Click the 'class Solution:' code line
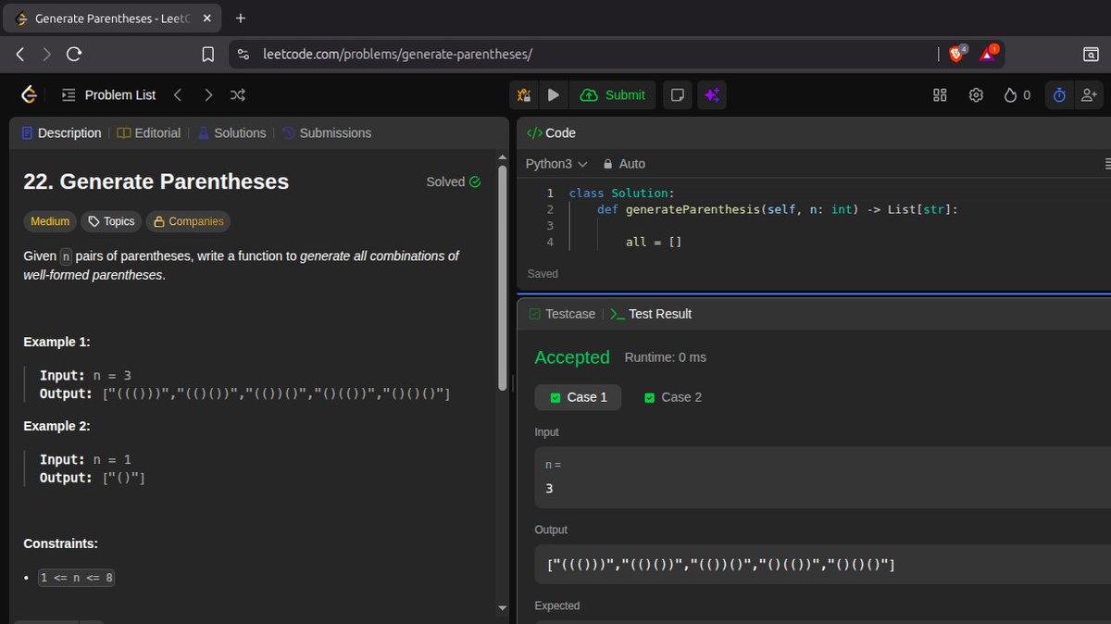The height and width of the screenshot is (624, 1111). tap(622, 193)
